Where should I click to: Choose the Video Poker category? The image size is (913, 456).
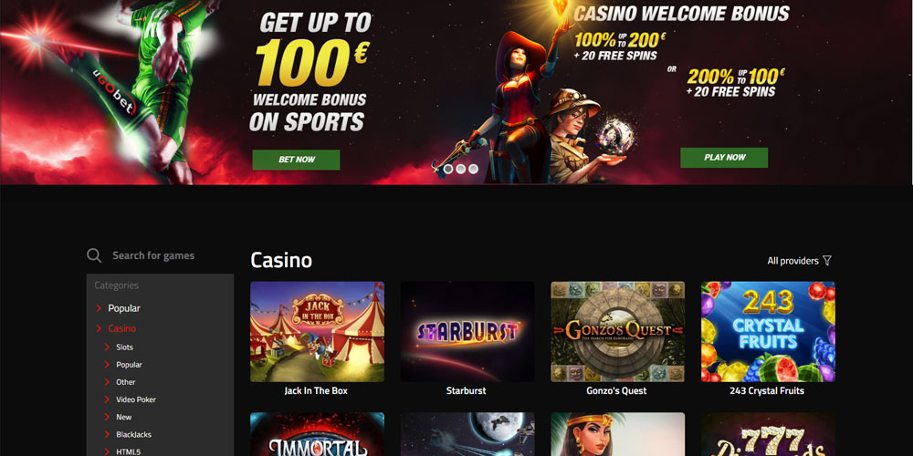pyautogui.click(x=136, y=399)
